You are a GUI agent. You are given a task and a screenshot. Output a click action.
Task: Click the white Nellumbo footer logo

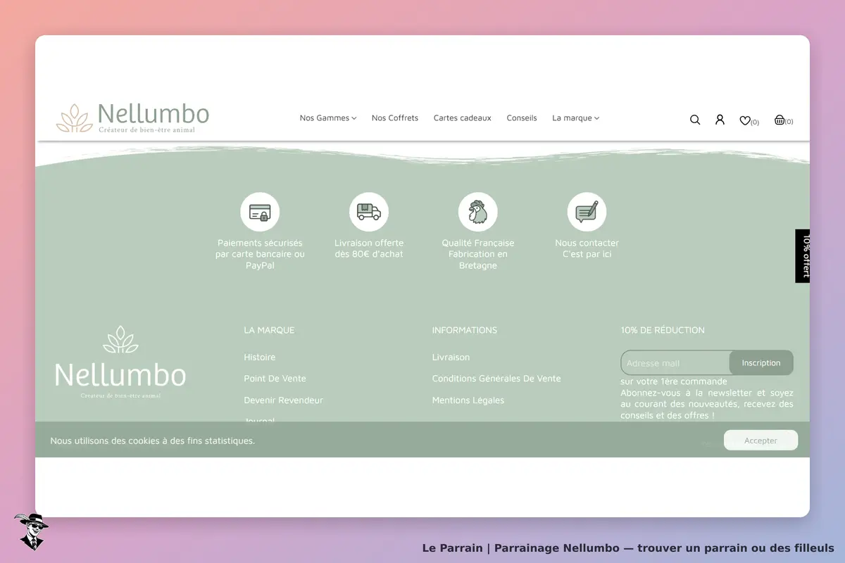pos(120,362)
